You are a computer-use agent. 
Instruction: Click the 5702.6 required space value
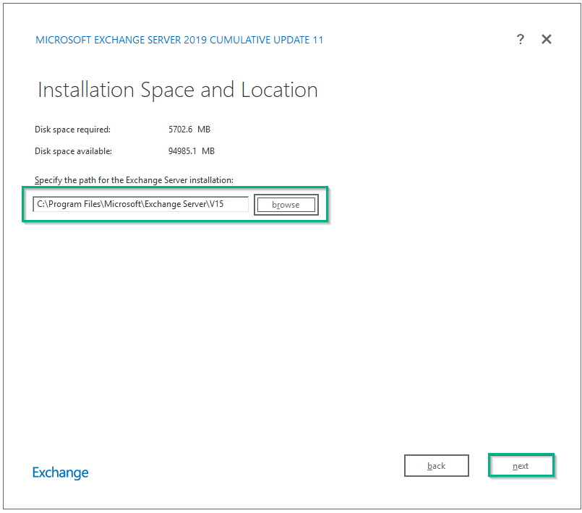click(181, 130)
